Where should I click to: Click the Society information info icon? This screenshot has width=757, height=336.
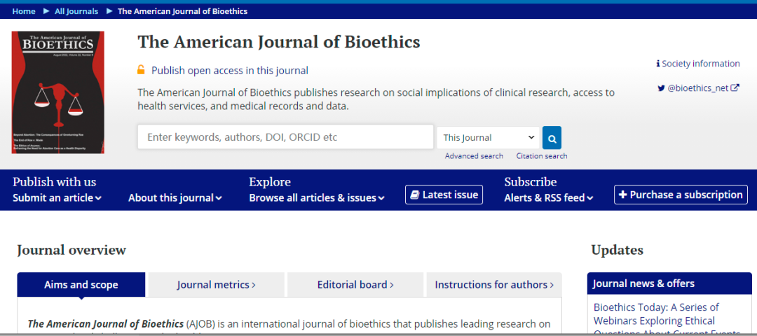[x=658, y=64]
